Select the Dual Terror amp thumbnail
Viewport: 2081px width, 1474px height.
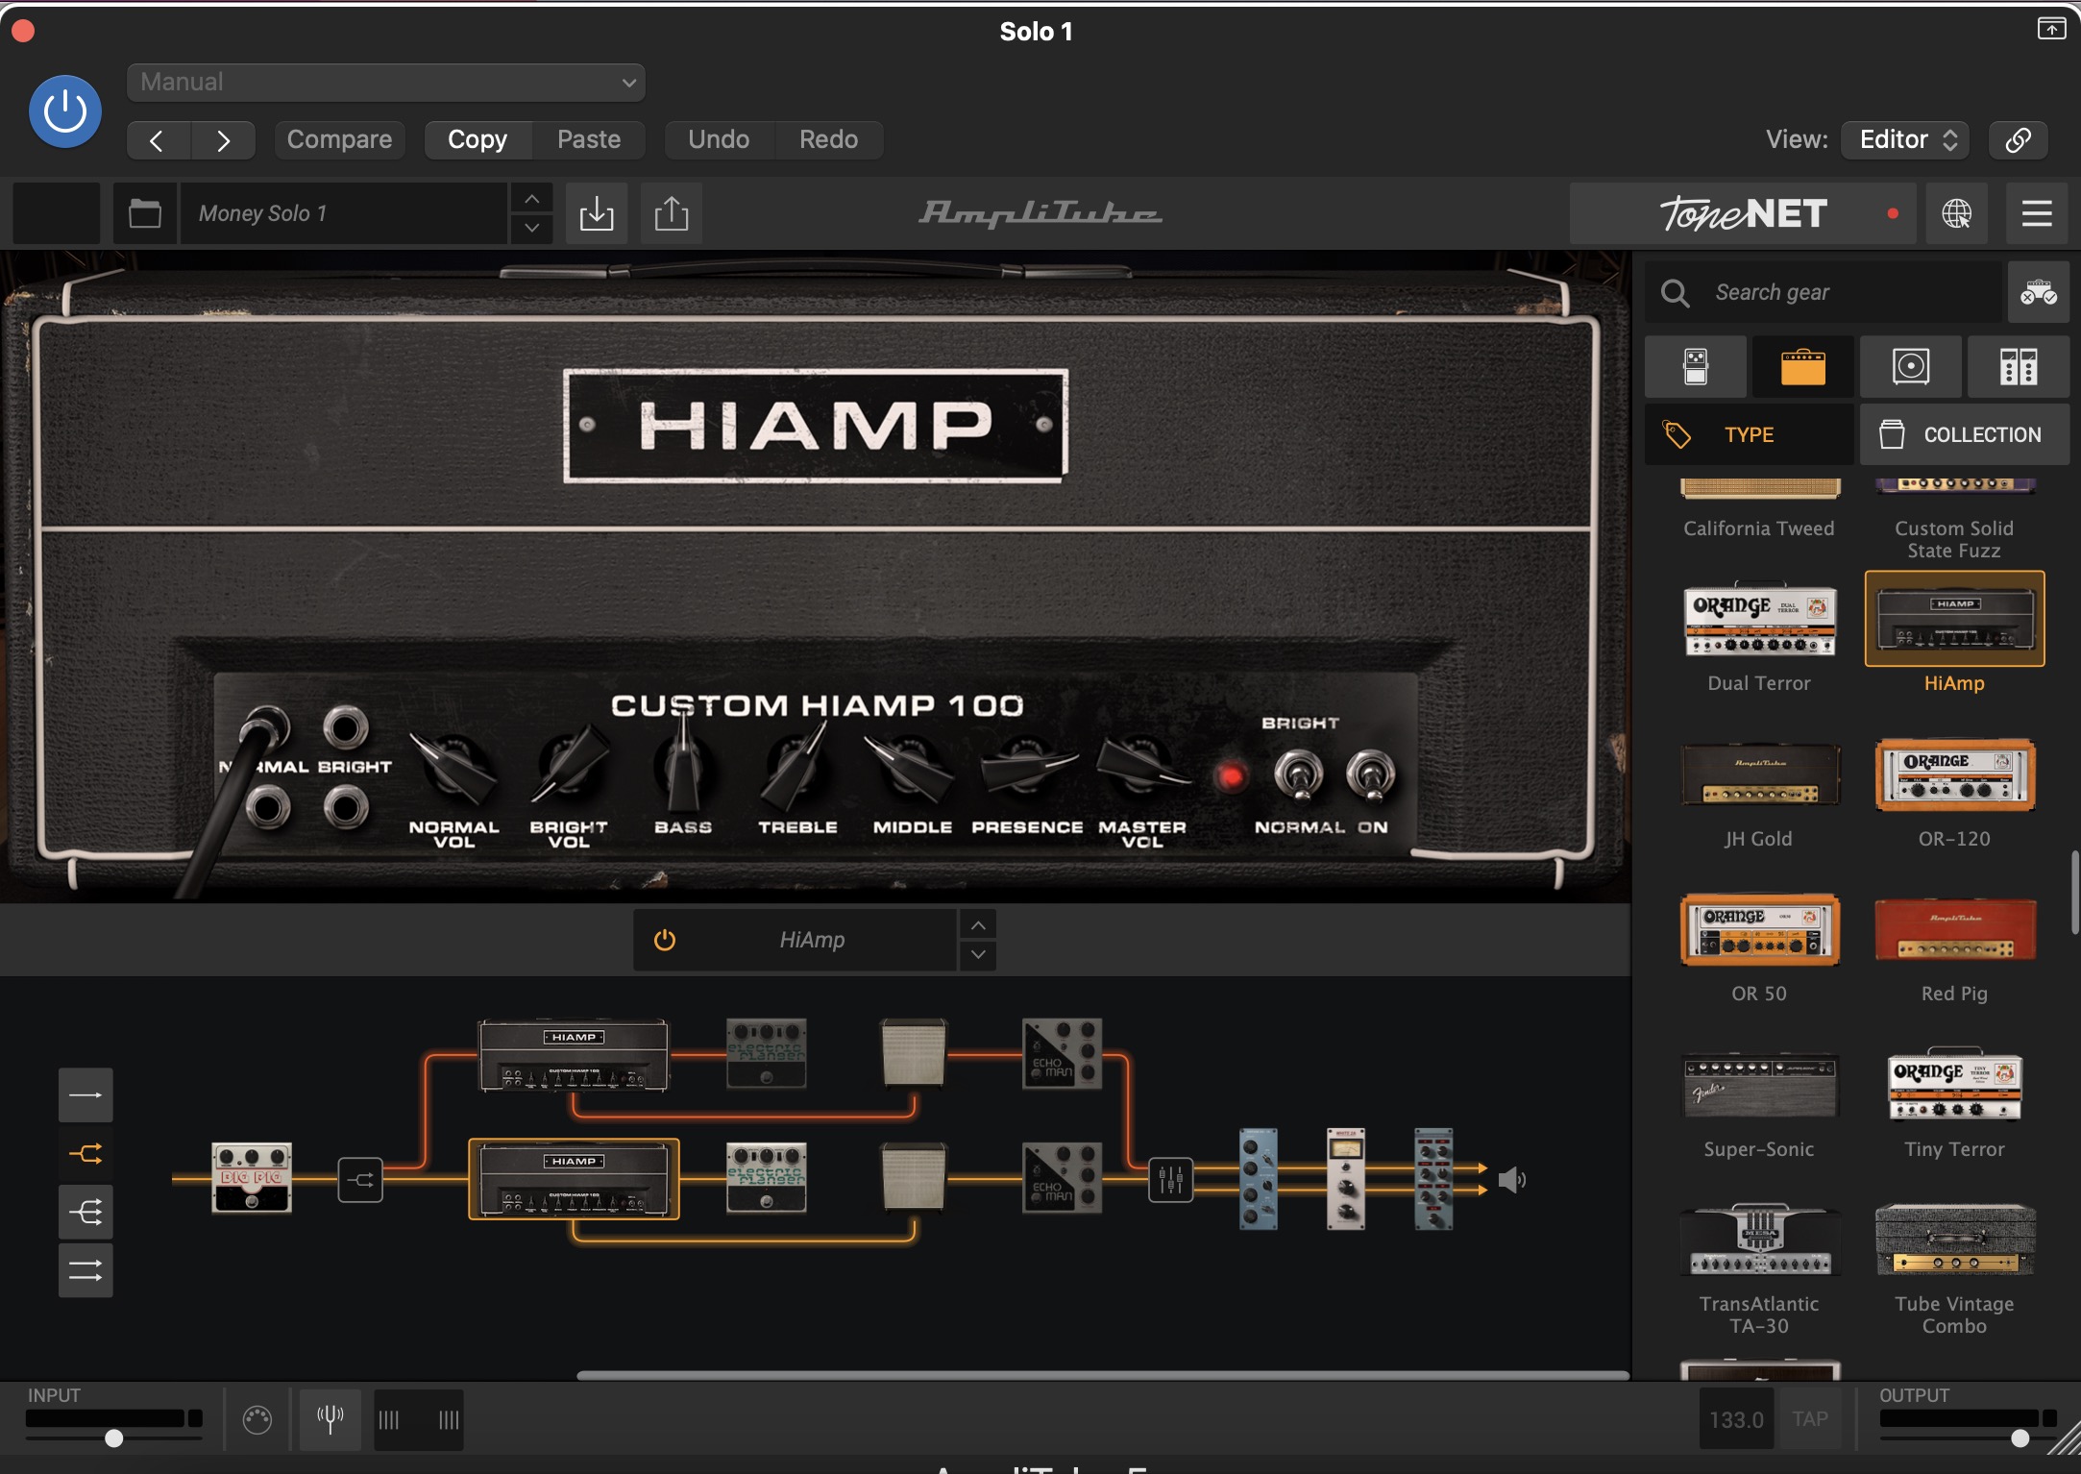click(1760, 620)
